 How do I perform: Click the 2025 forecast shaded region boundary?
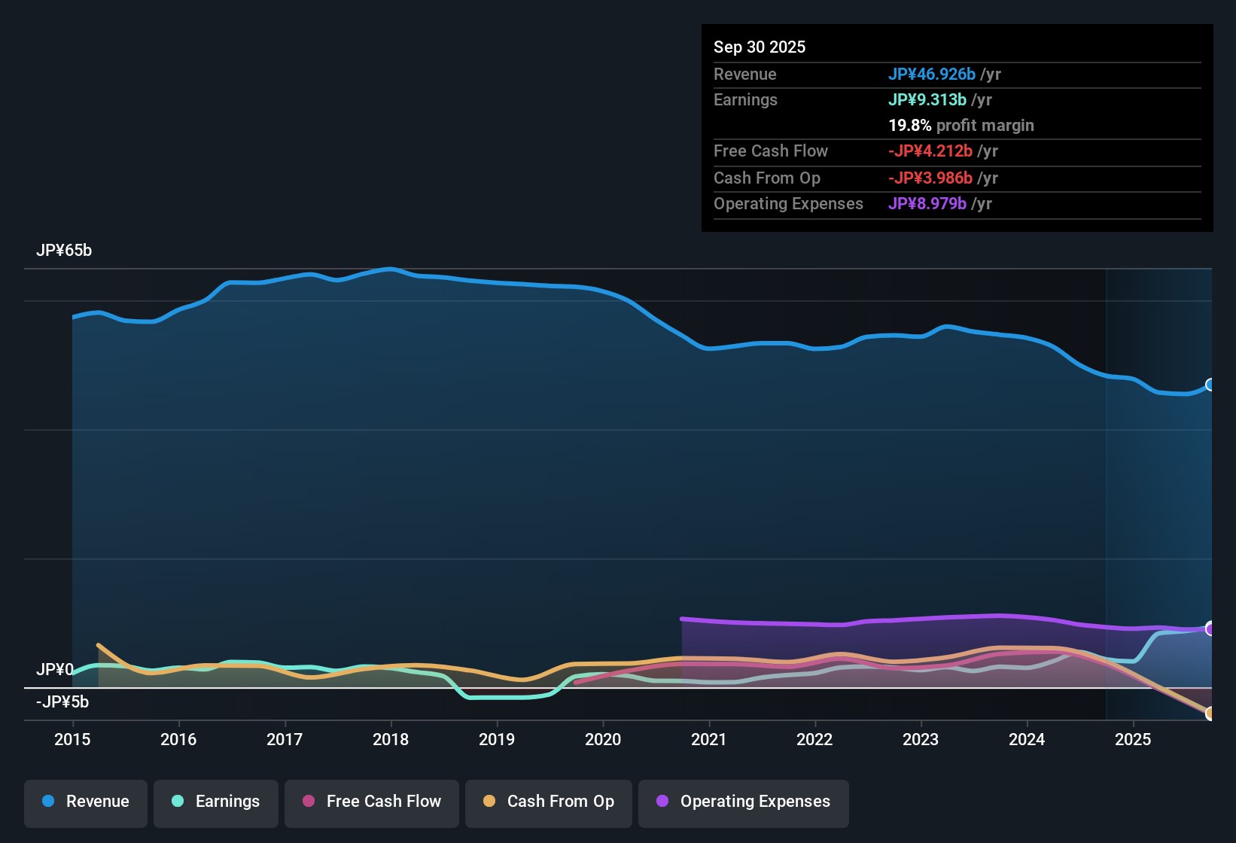pos(1107,489)
